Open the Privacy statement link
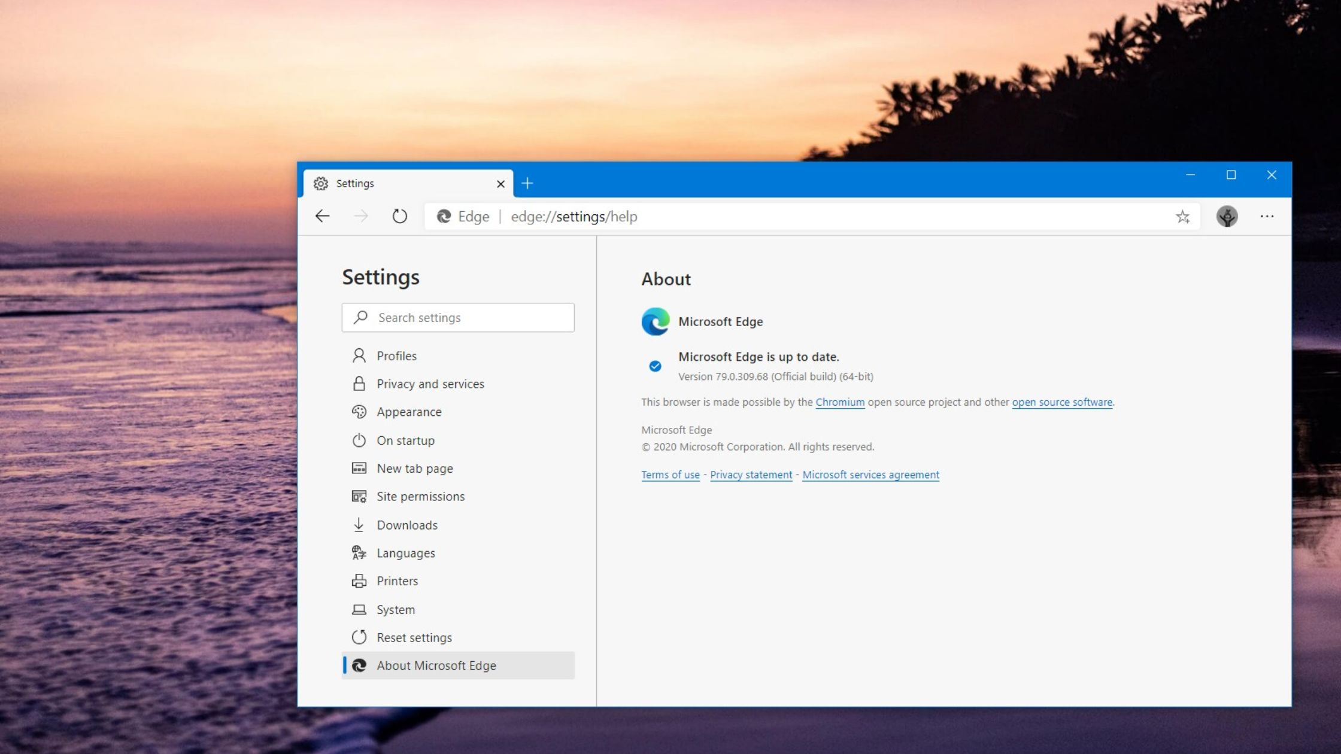 pos(751,475)
